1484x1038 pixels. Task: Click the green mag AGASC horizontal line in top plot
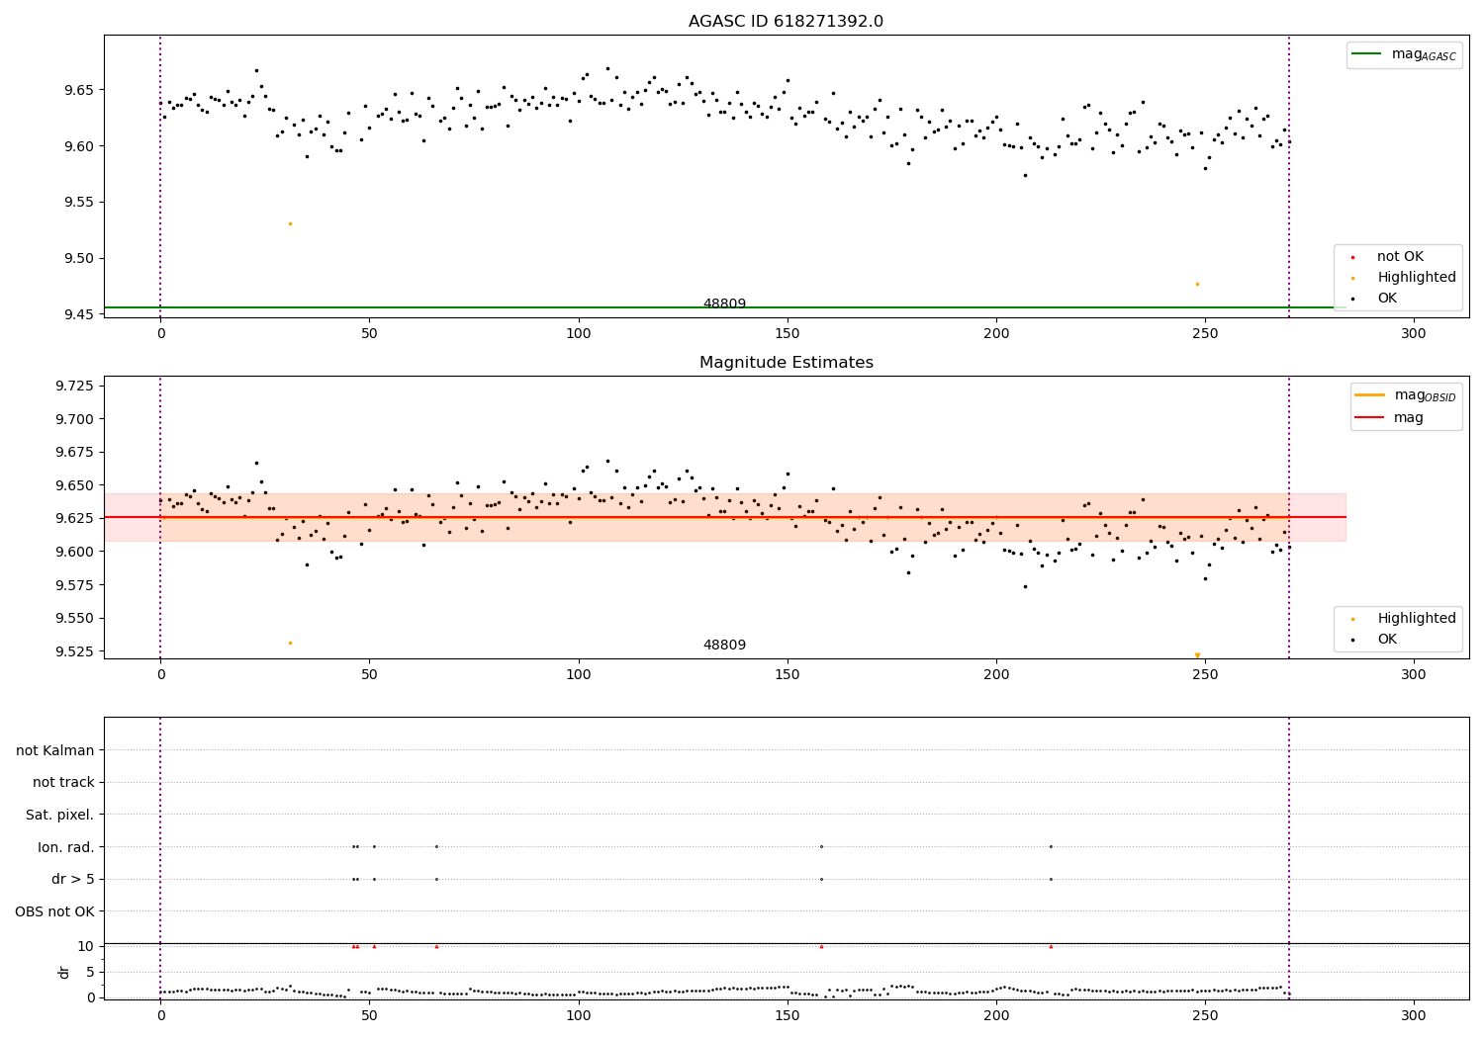click(724, 307)
